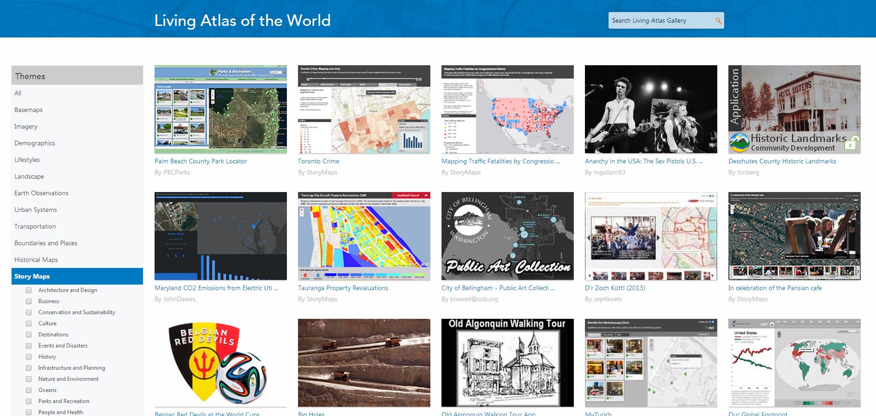Click the Deschutes County Historic Landmarks link
The width and height of the screenshot is (876, 416).
[x=782, y=161]
